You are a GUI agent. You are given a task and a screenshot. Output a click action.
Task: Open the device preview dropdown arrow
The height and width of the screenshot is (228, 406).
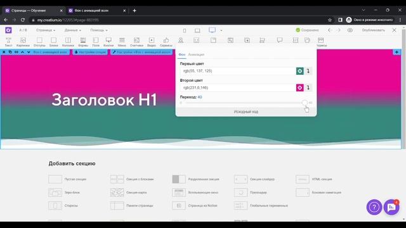pos(221,30)
